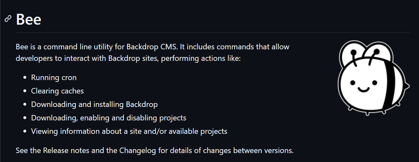This screenshot has width=419, height=162.
Task: Click "Downloading and installing Backdrop" list item
Action: pos(94,104)
